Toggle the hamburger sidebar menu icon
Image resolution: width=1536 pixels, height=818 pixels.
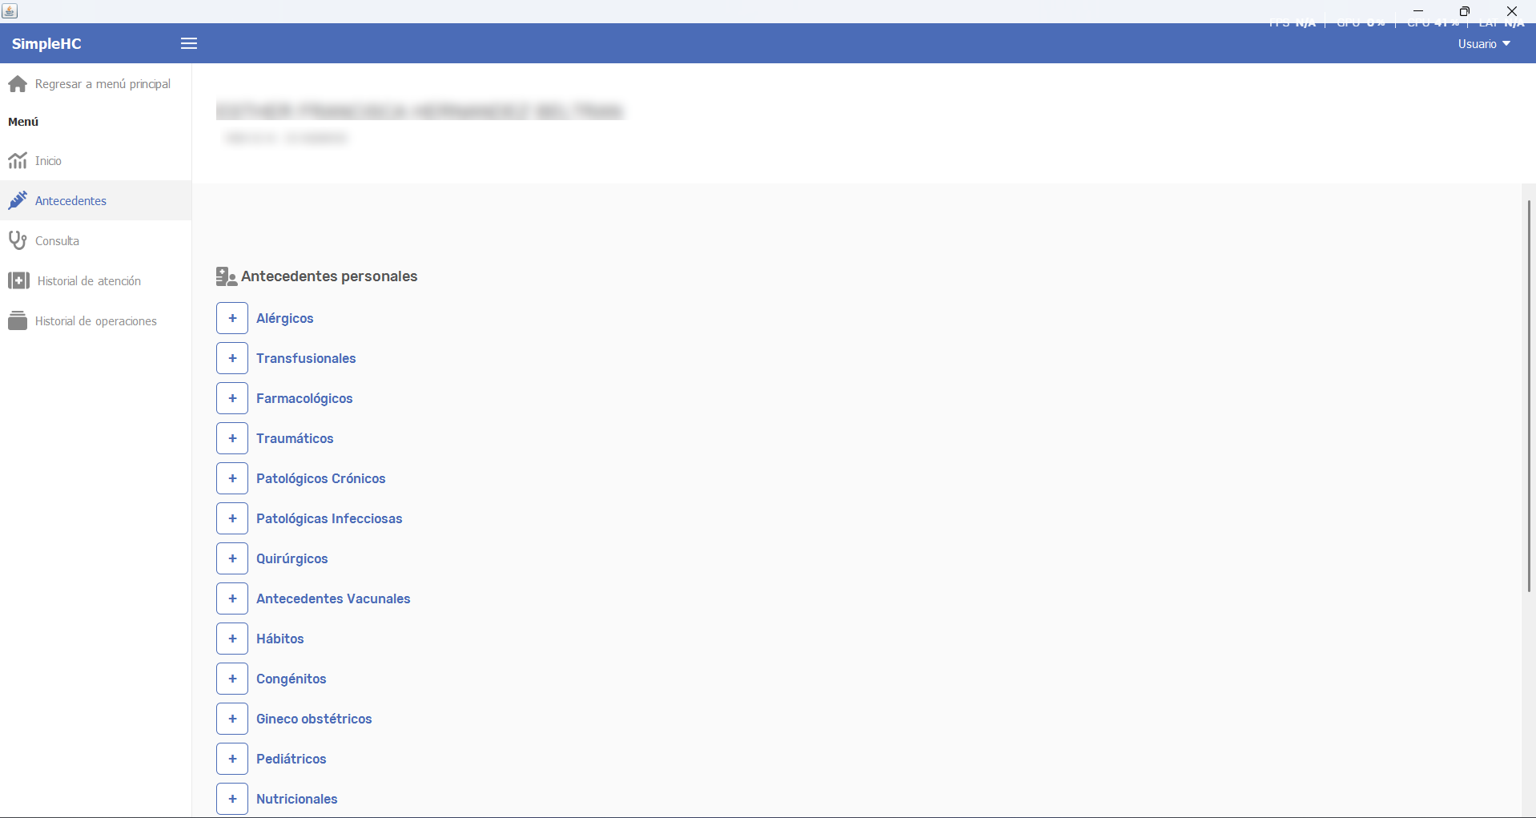click(x=189, y=43)
